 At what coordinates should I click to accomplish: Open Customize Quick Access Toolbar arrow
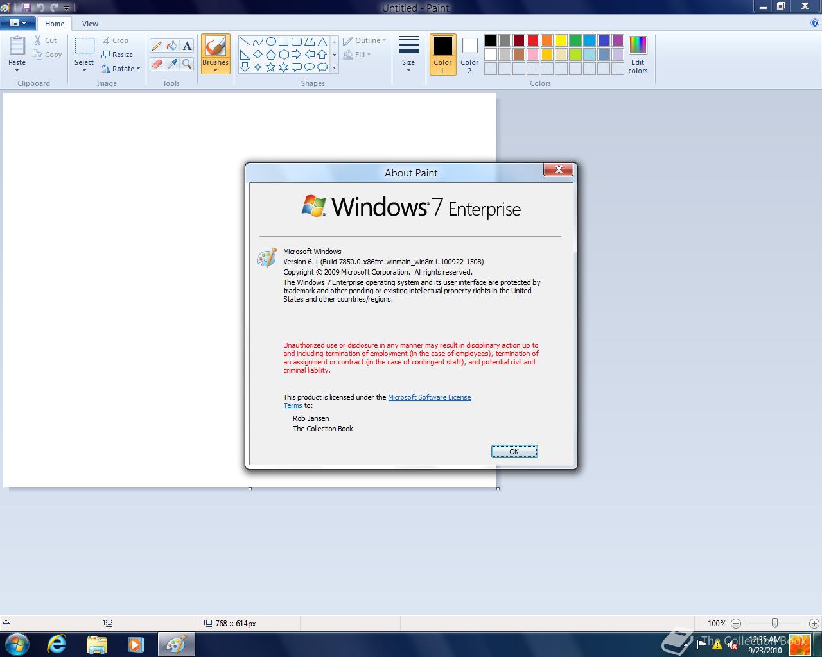click(66, 8)
